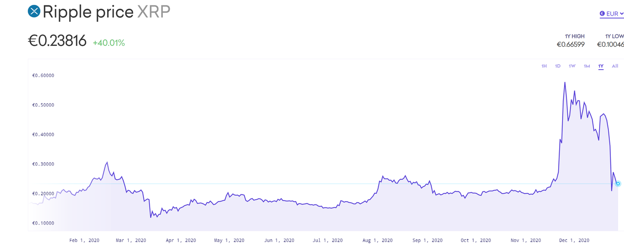The height and width of the screenshot is (245, 624).
Task: Click the 1Y LOW label
Action: tap(614, 36)
